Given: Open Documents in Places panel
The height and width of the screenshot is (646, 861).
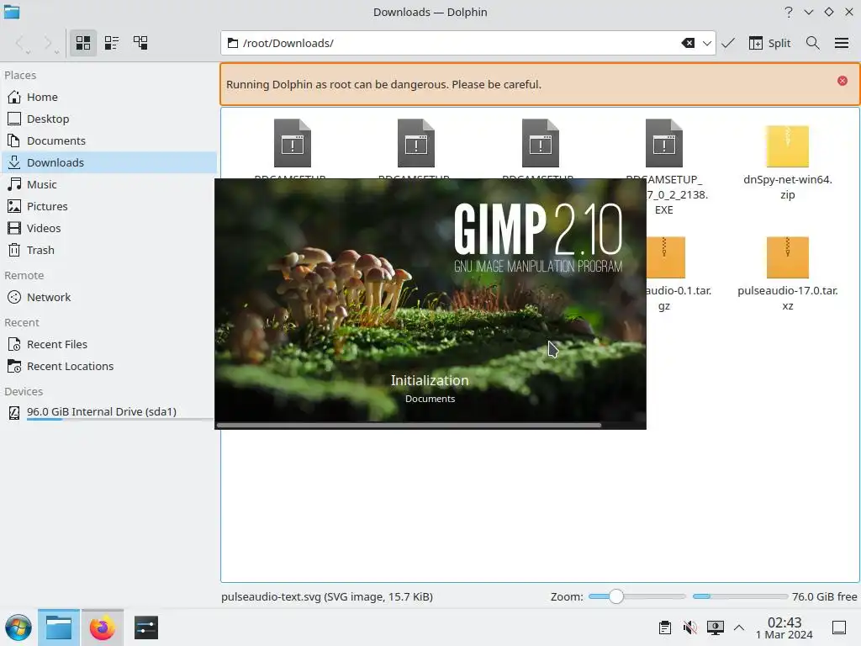Looking at the screenshot, I should tap(108, 140).
